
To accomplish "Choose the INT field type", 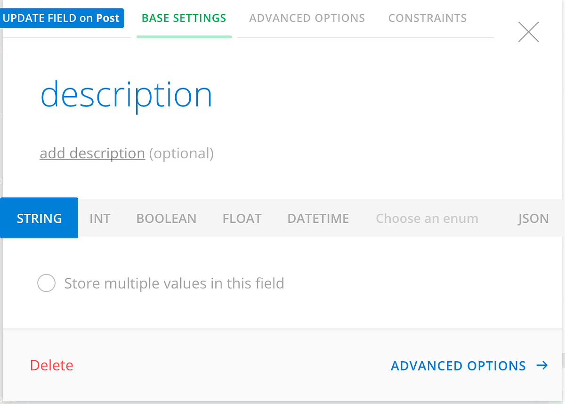I will tap(100, 218).
